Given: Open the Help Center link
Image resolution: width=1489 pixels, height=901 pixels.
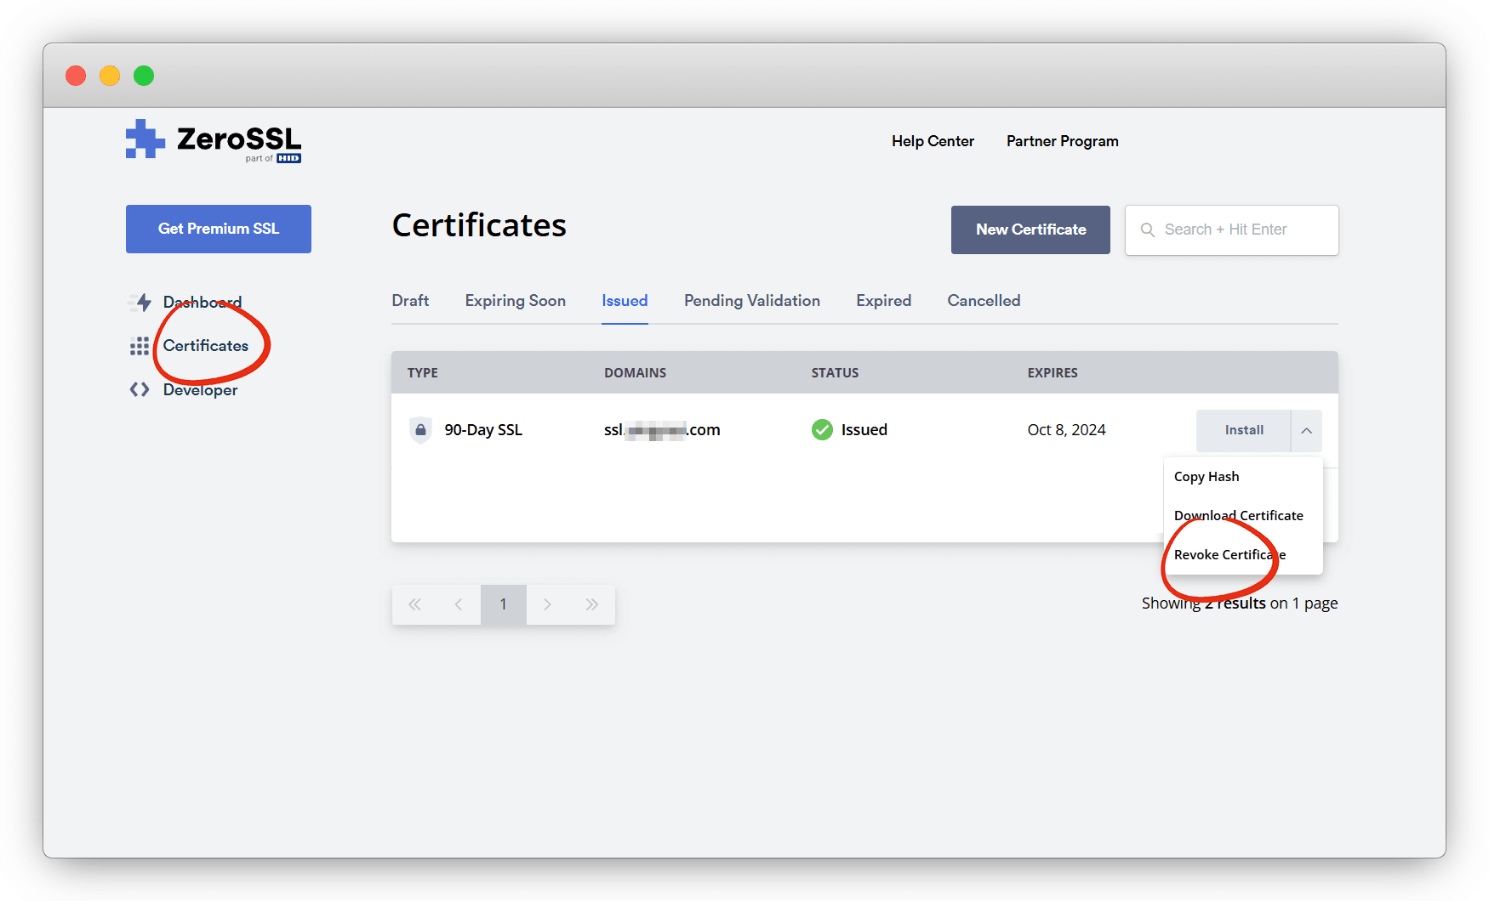Looking at the screenshot, I should click(x=933, y=141).
